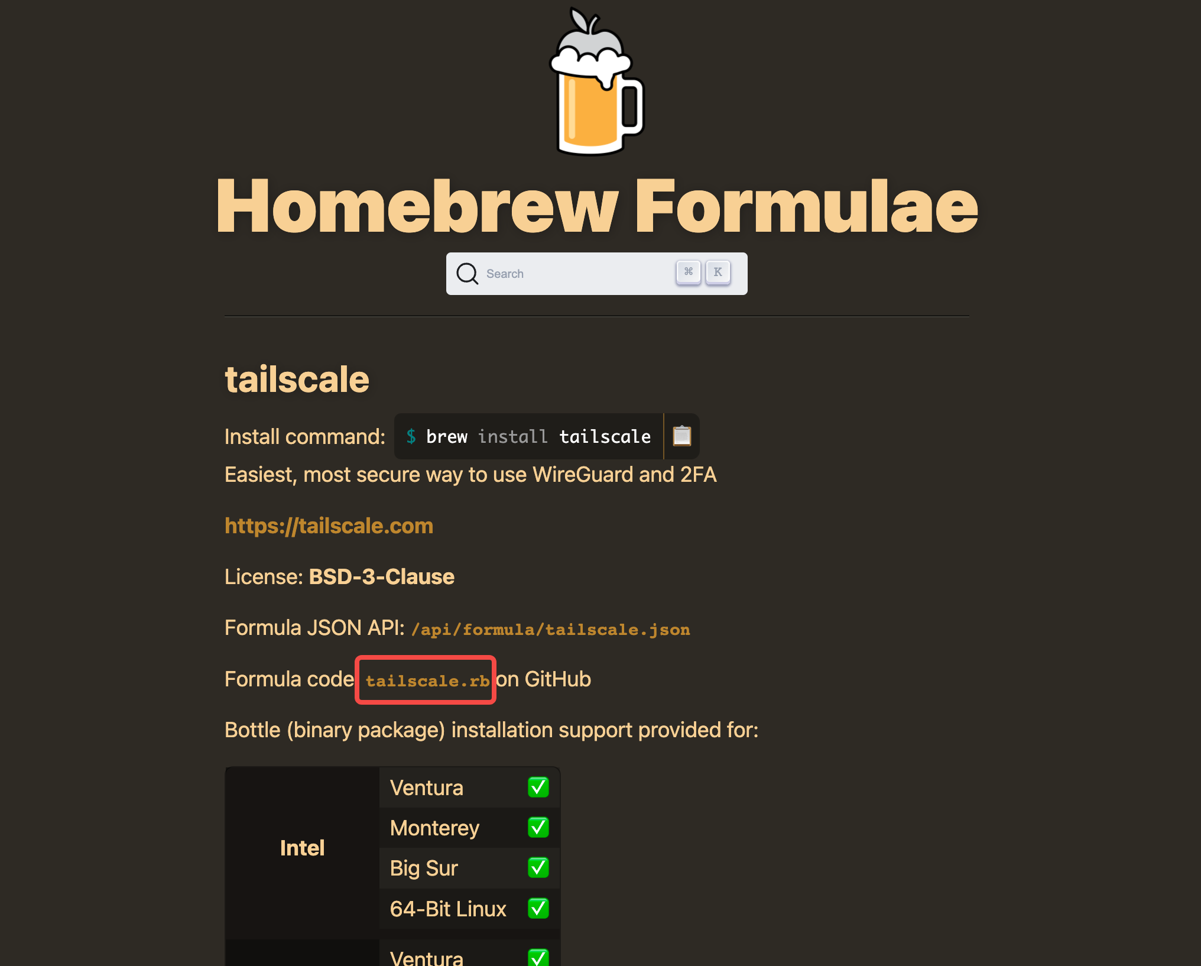This screenshot has width=1201, height=966.
Task: Toggle Monterey Intel bottle checkbox
Action: 539,827
